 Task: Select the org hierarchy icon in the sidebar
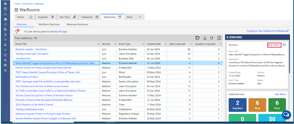click(6, 14)
